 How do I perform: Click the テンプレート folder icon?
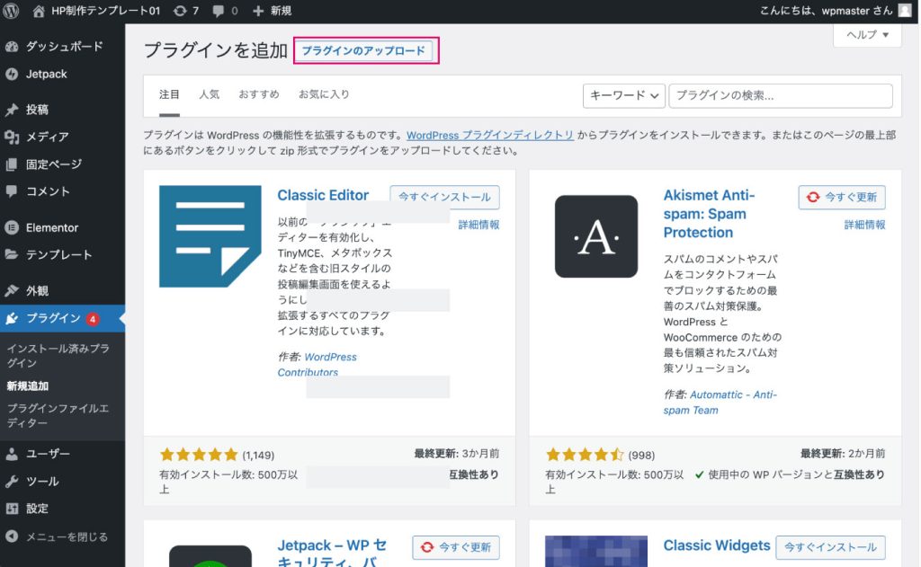[x=12, y=254]
